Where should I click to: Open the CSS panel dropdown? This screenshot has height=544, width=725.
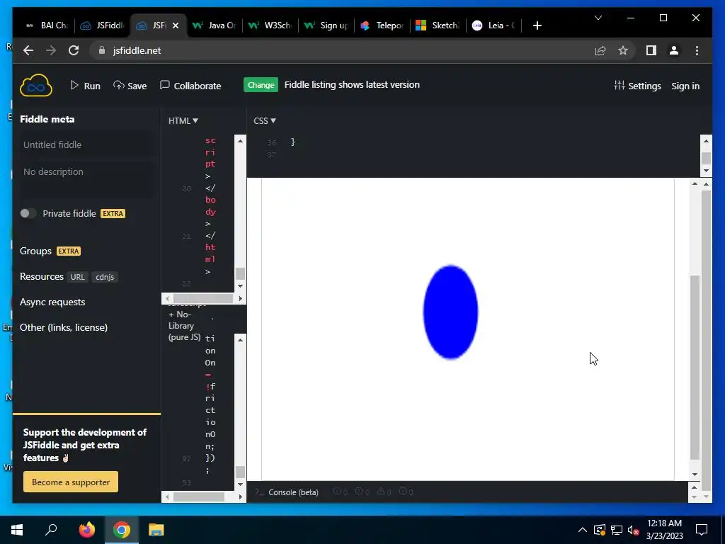pos(265,120)
